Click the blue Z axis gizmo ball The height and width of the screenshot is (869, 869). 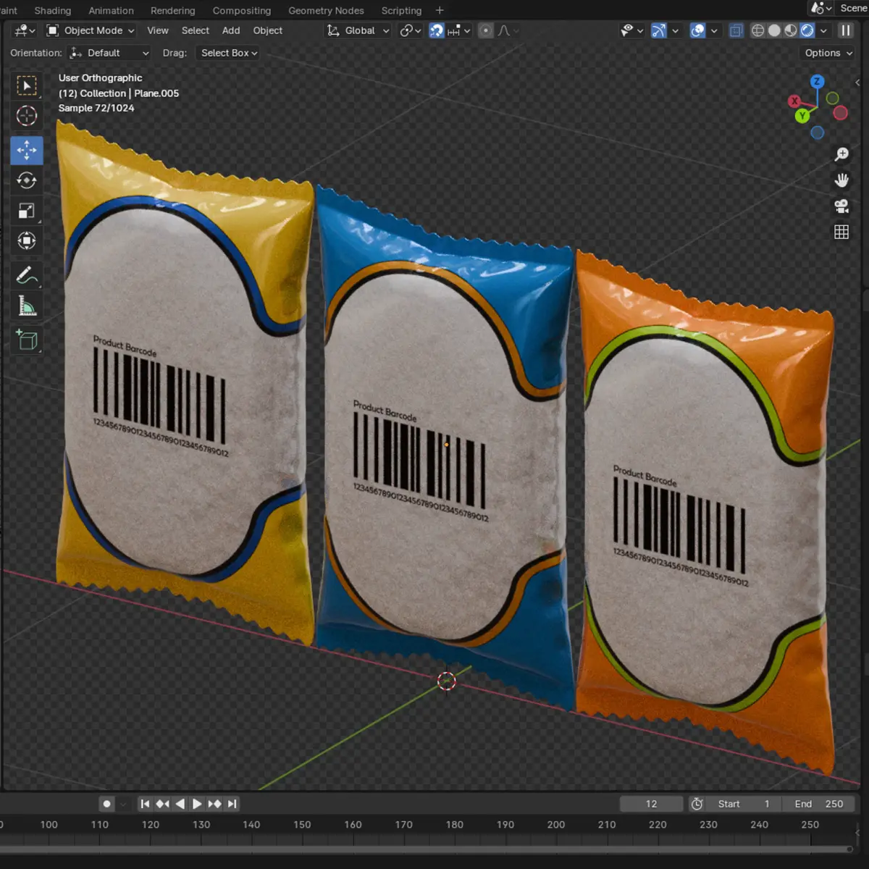[817, 81]
